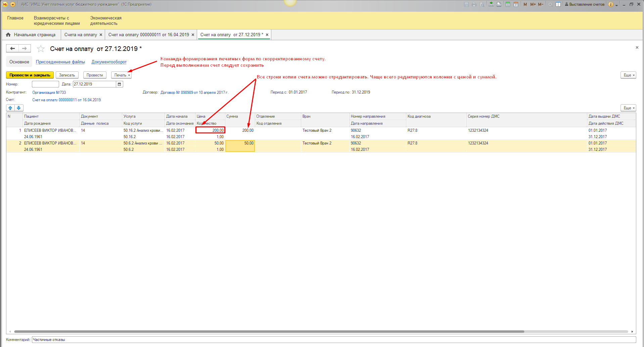Click the horizontal scrollbar under the table
The height and width of the screenshot is (347, 644).
pos(269,332)
